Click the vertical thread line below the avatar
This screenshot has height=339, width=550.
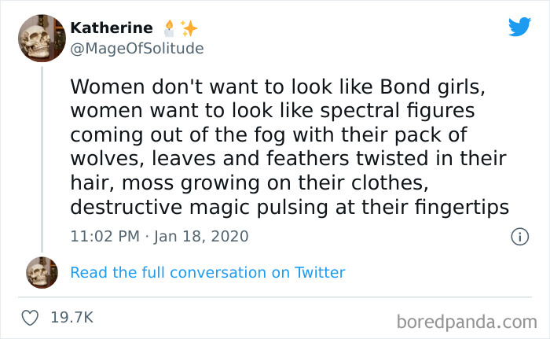click(x=42, y=157)
